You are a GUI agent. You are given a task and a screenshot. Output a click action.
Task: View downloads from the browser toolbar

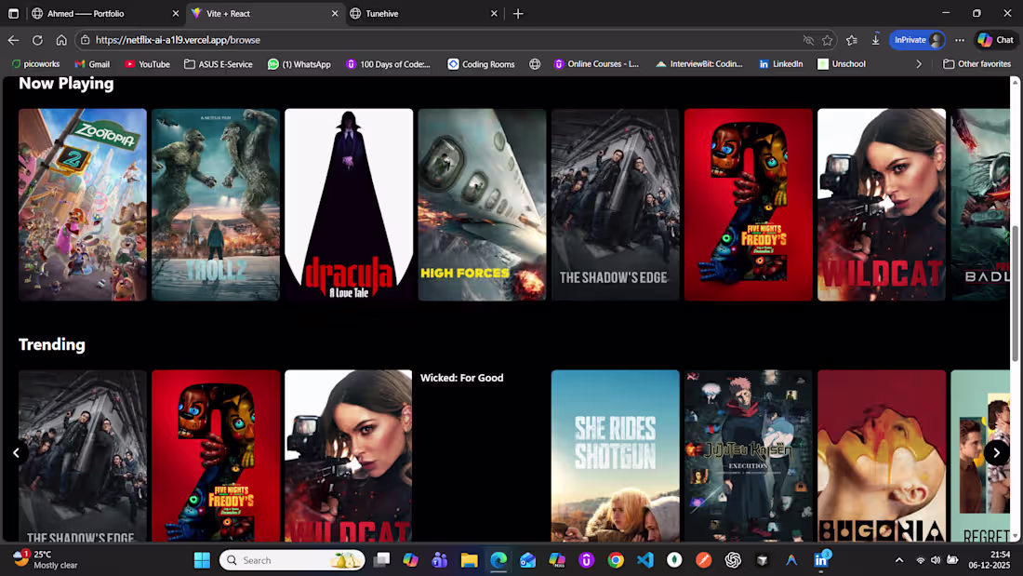pos(875,39)
